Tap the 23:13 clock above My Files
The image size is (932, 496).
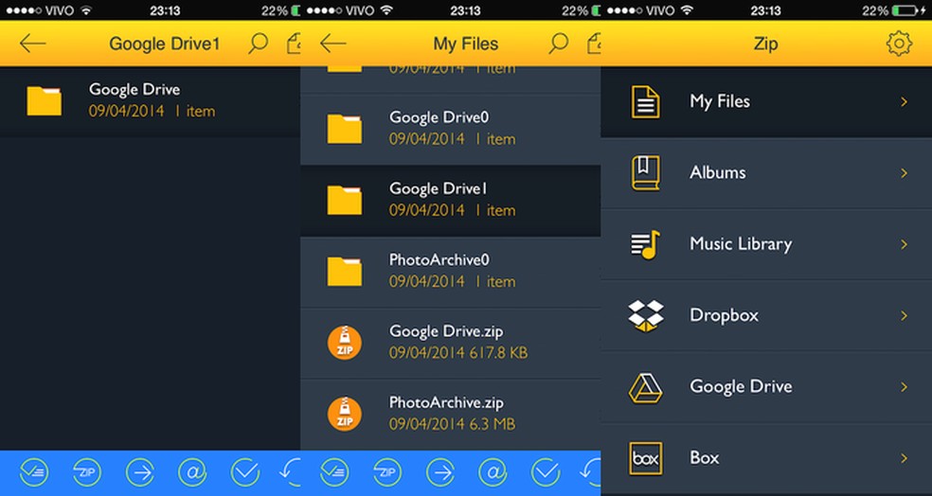pyautogui.click(x=465, y=10)
